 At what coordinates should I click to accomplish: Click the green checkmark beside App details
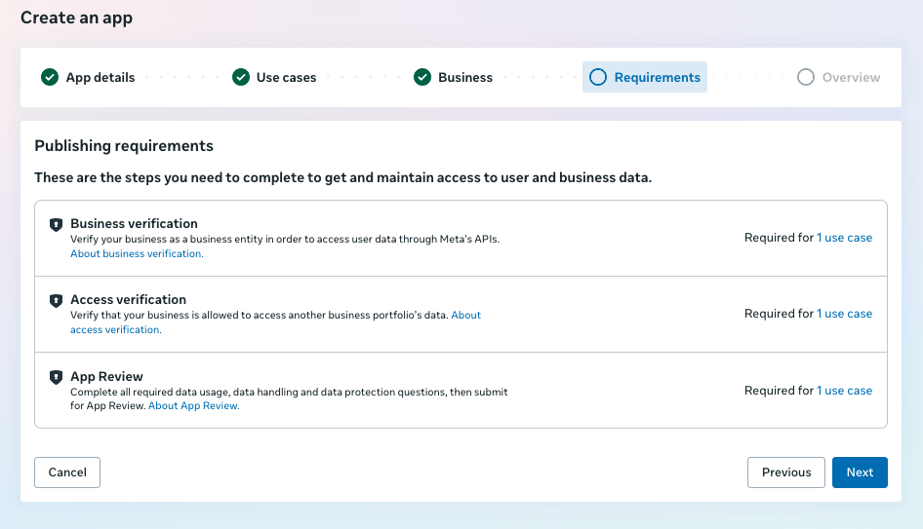pyautogui.click(x=50, y=77)
